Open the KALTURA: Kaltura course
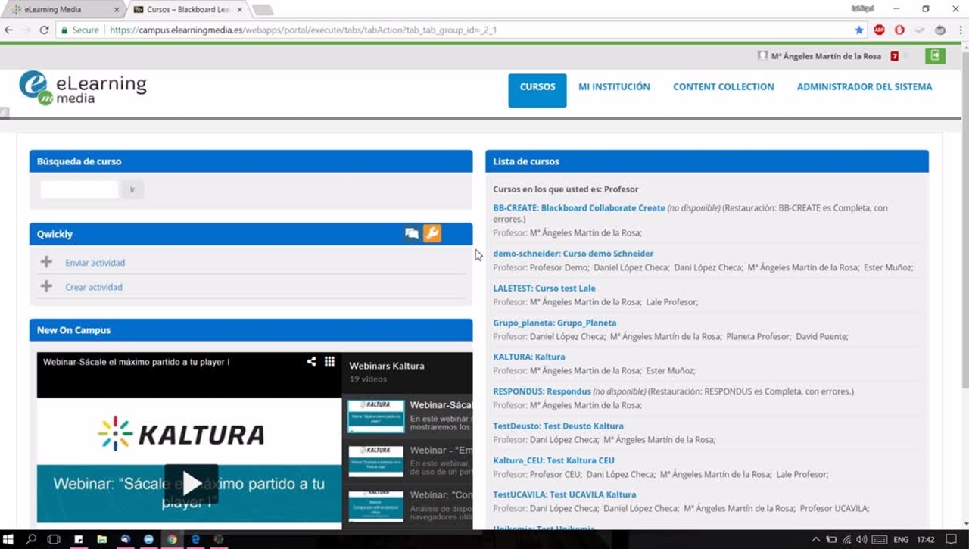 (529, 357)
